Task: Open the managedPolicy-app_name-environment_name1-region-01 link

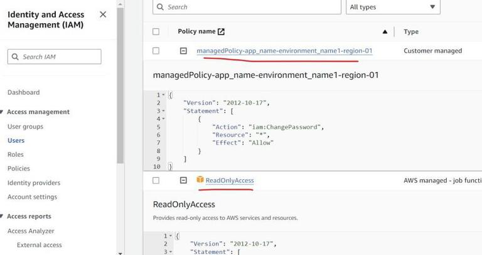Action: (284, 51)
